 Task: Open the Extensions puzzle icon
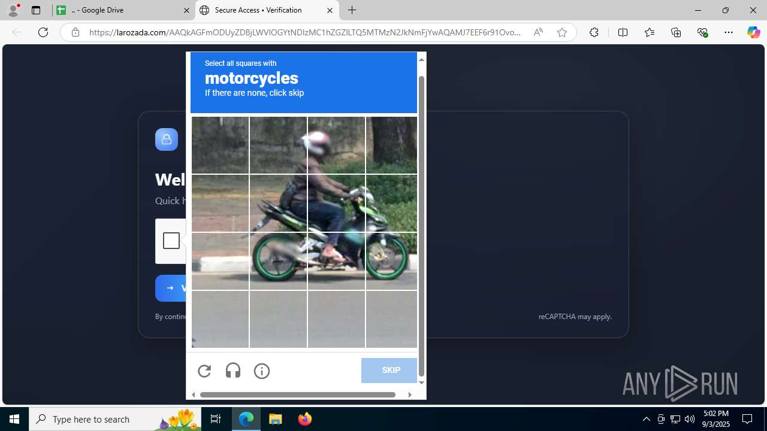[x=594, y=32]
